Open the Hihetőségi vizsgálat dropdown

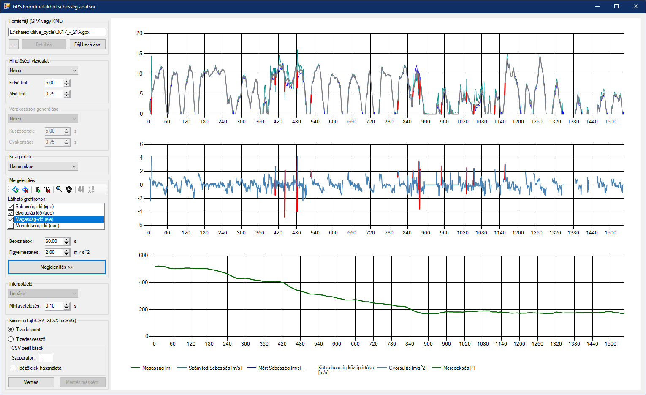pyautogui.click(x=43, y=71)
